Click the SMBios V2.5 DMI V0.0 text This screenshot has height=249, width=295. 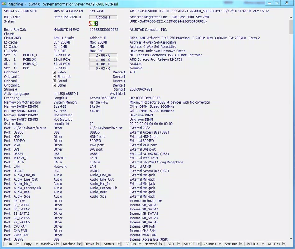click(x=21, y=11)
